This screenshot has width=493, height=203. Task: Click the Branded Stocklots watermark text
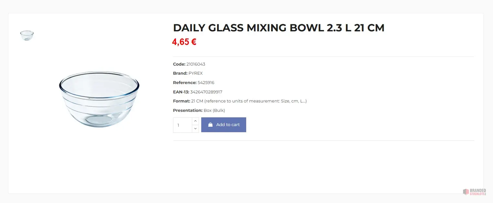pyautogui.click(x=478, y=192)
